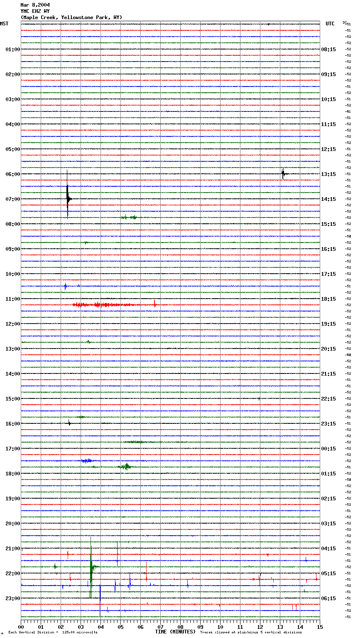The image size is (353, 638).
Task: Select the '14:00' MST time label
Action: coord(13,374)
